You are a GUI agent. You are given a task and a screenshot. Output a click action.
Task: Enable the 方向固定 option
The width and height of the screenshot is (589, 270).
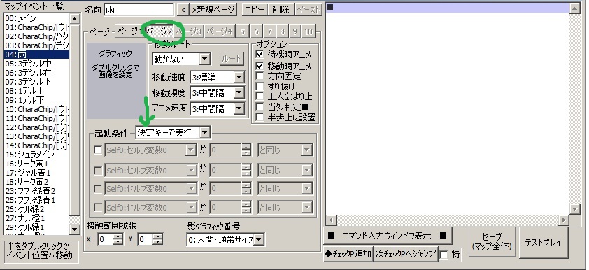point(260,76)
